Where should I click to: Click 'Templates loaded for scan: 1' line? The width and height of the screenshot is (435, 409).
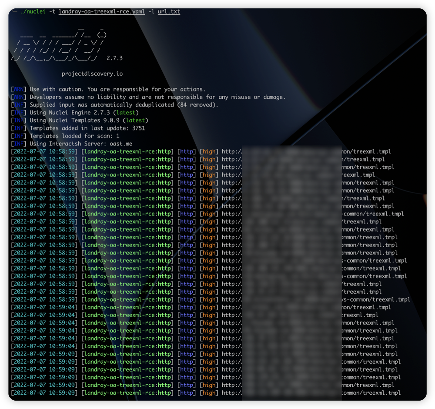click(x=65, y=136)
